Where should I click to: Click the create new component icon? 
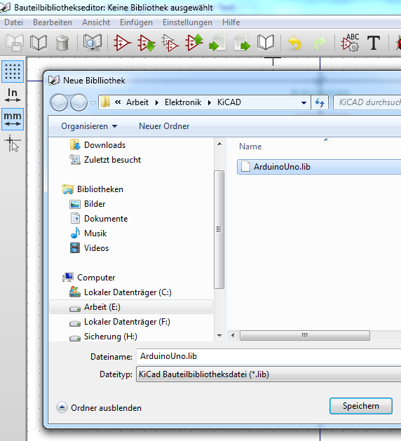pyautogui.click(x=122, y=43)
